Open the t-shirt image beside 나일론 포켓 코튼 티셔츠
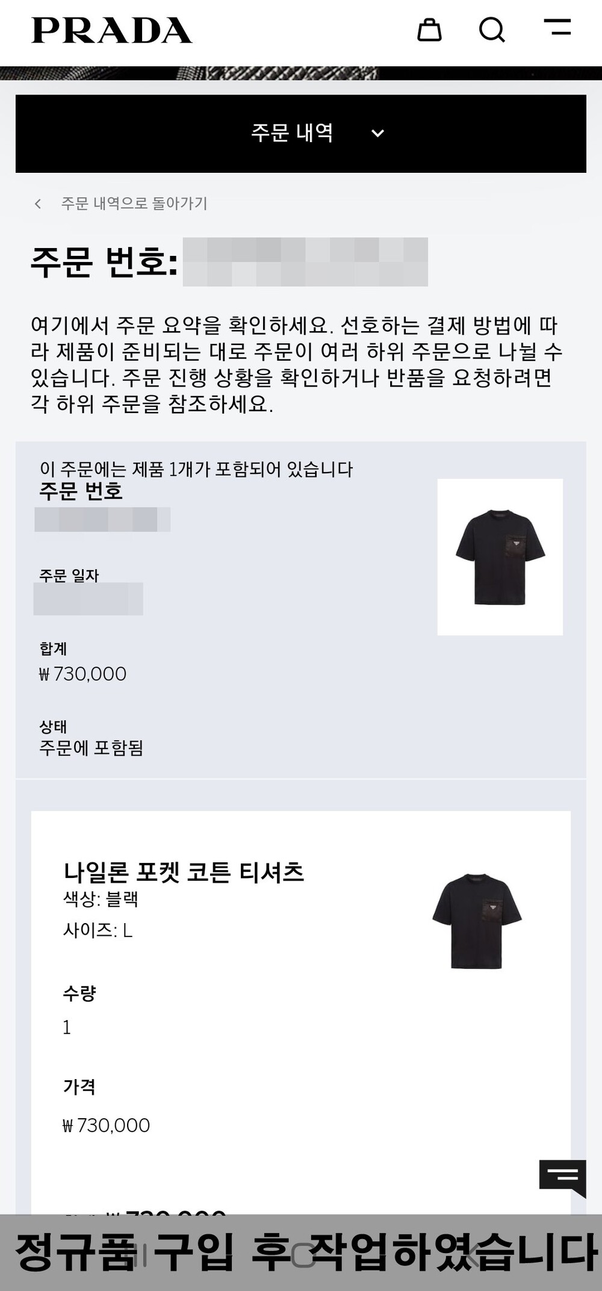The height and width of the screenshot is (1291, 602). point(477,921)
